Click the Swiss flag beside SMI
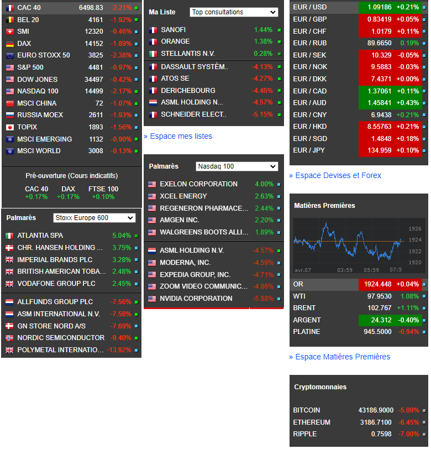 pyautogui.click(x=10, y=32)
